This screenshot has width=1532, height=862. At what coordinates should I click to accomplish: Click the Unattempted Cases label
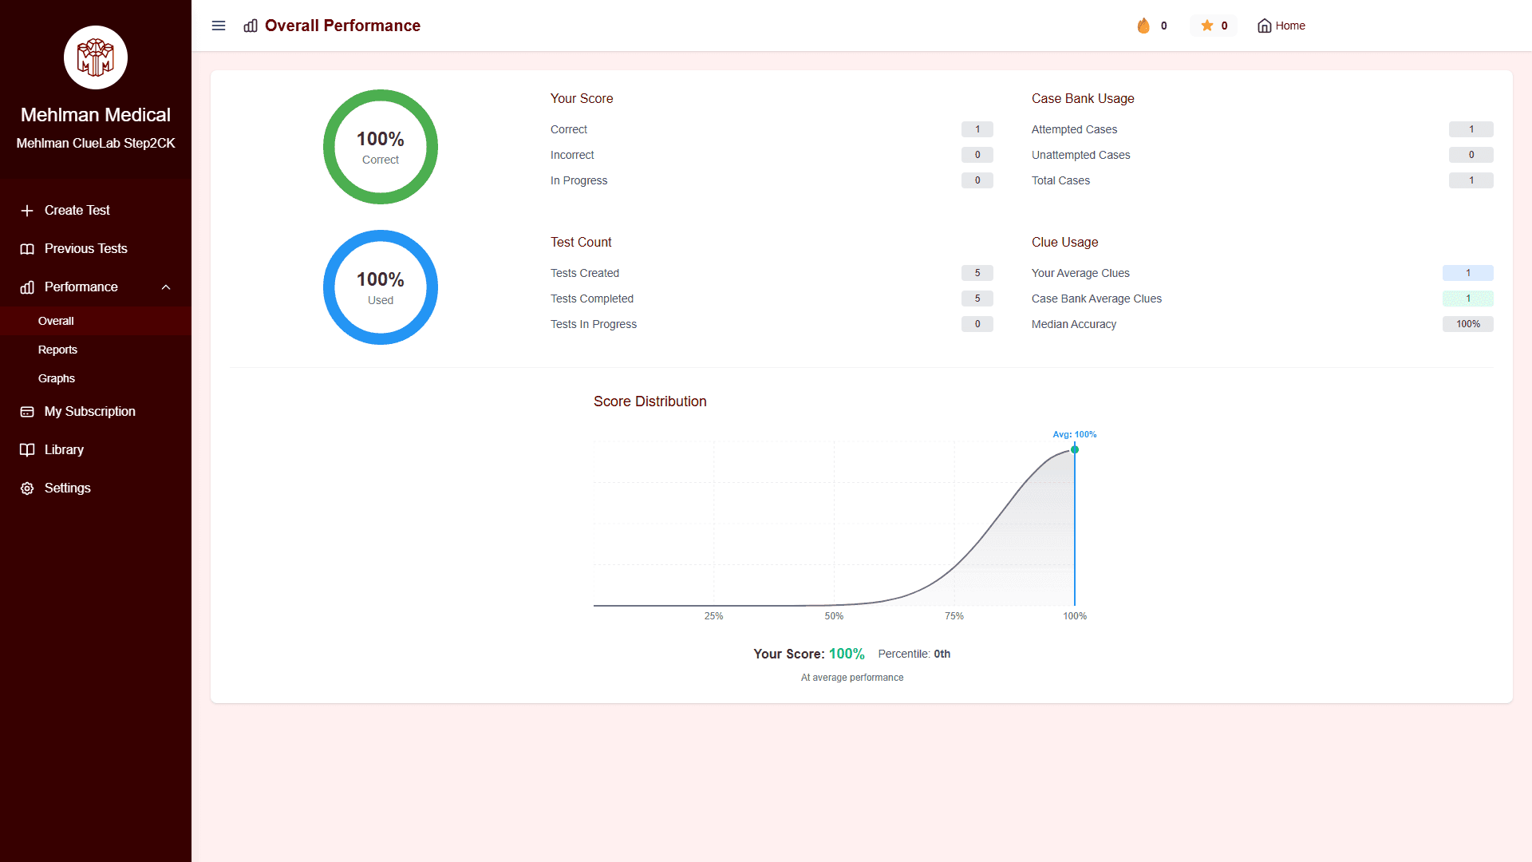[x=1080, y=155]
